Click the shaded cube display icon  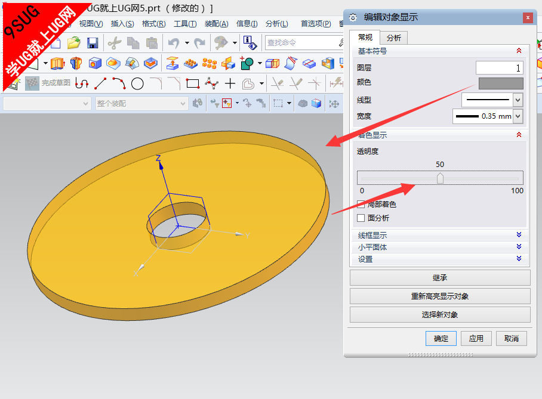tap(316, 103)
